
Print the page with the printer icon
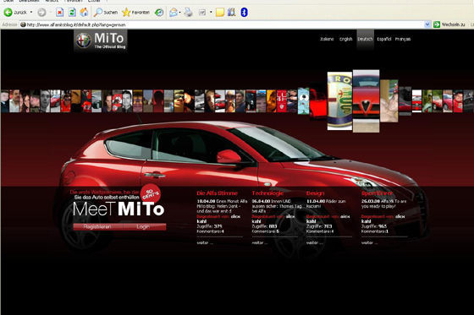(188, 13)
